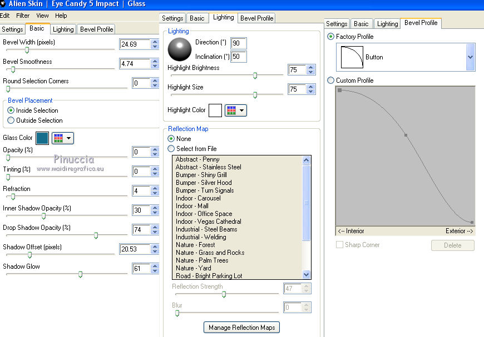Open the Filter menu
484x337 pixels.
tap(23, 16)
